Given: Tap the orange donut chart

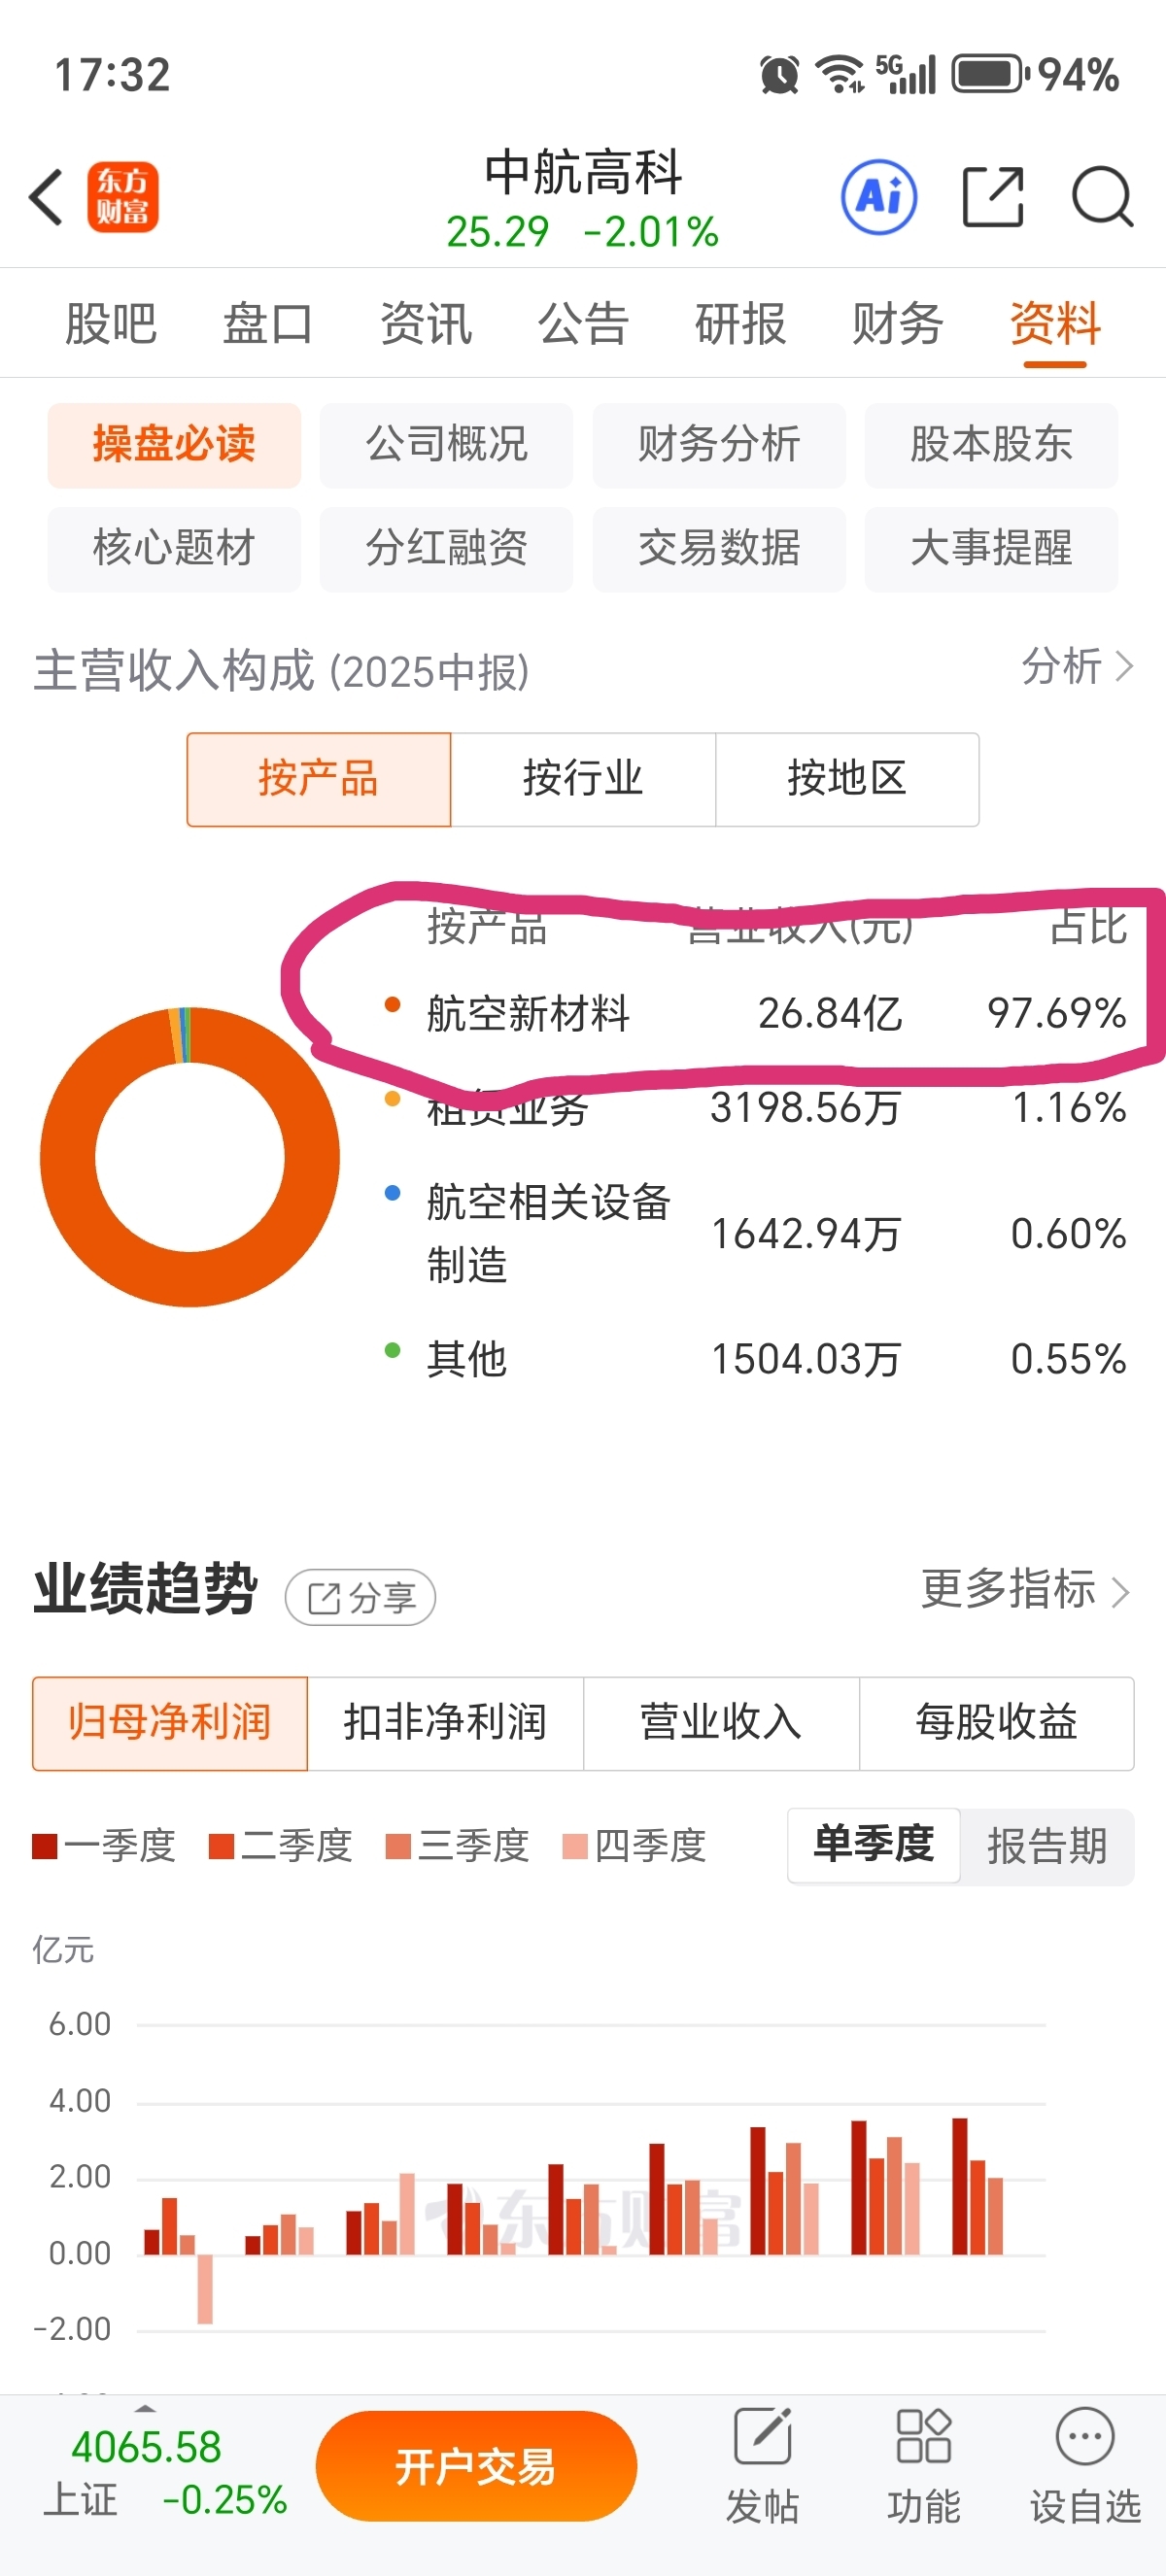Looking at the screenshot, I should pos(70,1157).
